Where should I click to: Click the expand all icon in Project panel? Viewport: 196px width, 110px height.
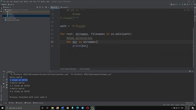(40, 7)
